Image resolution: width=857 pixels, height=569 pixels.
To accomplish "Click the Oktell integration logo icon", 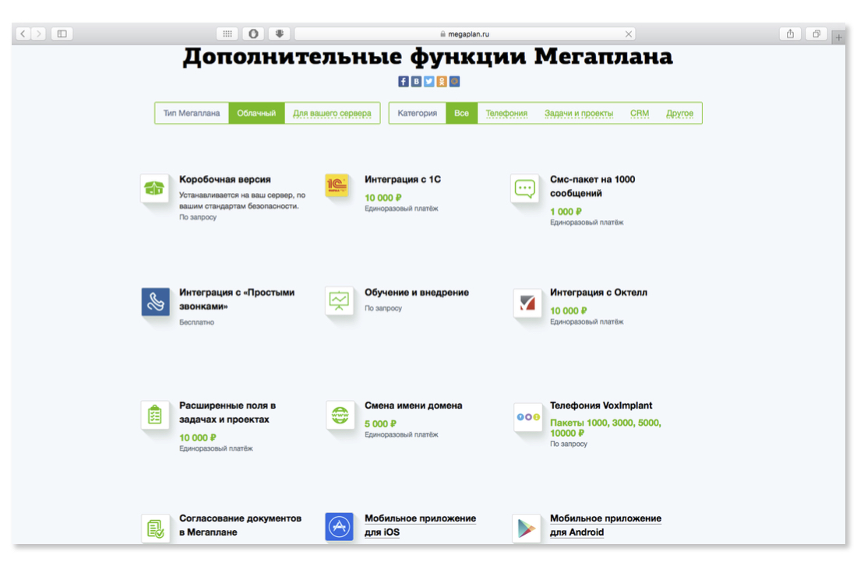I will (527, 302).
